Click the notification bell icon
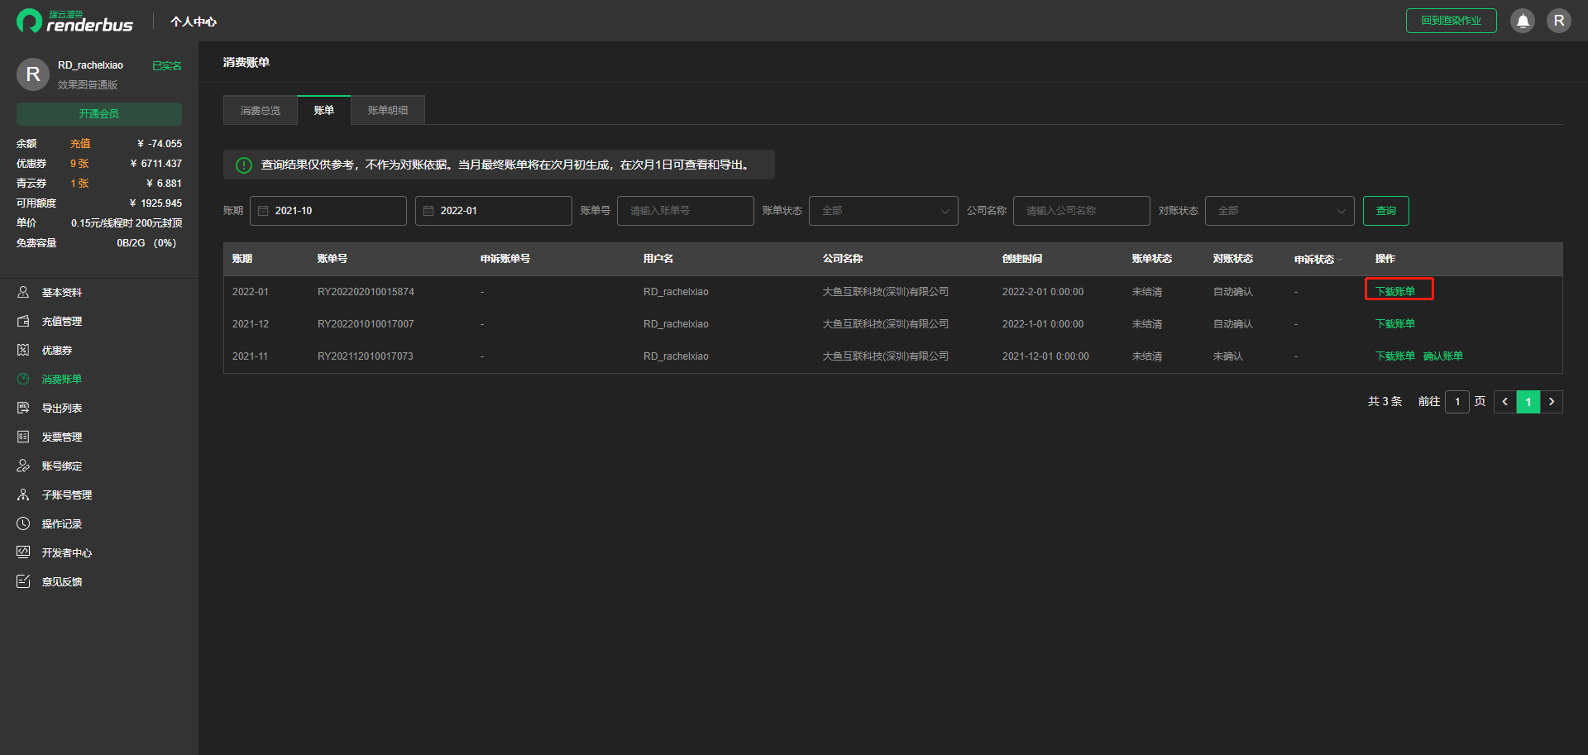This screenshot has width=1588, height=755. (1523, 21)
